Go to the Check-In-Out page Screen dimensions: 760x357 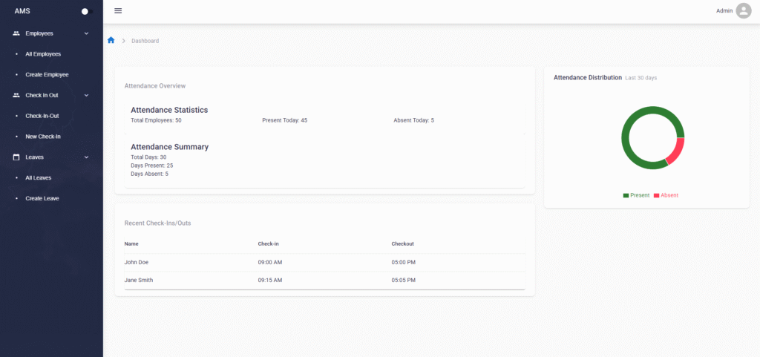pos(42,116)
